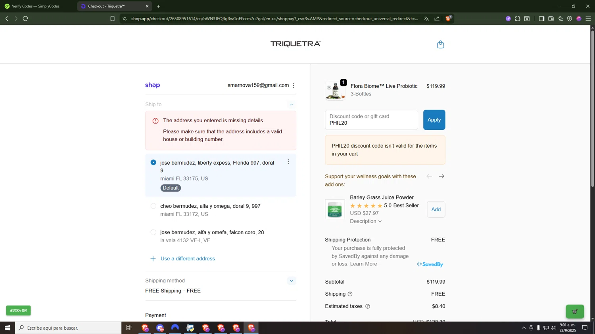Reload the checkout page
The image size is (595, 334).
[x=26, y=19]
